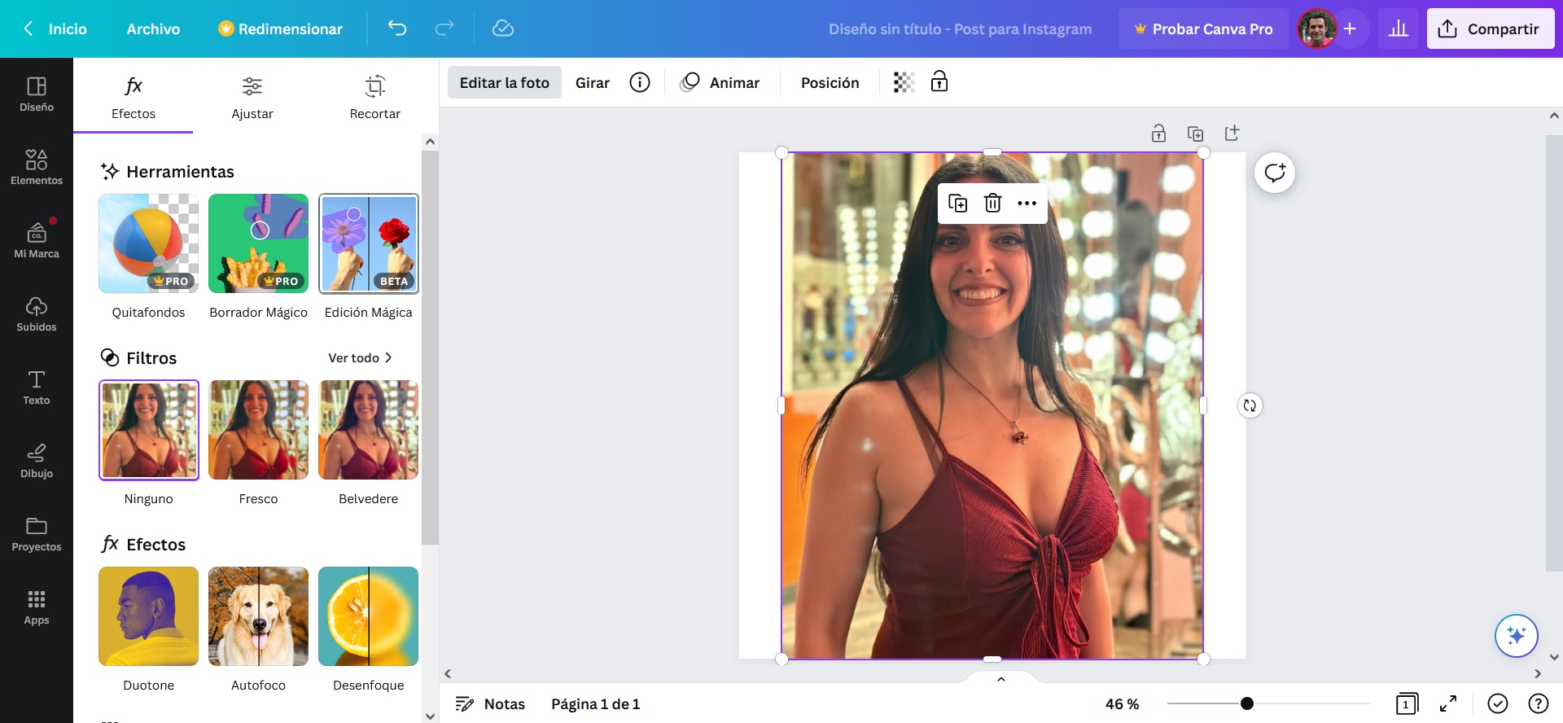Open the Notas panel
Screen dimensions: 1563x723
490,703
